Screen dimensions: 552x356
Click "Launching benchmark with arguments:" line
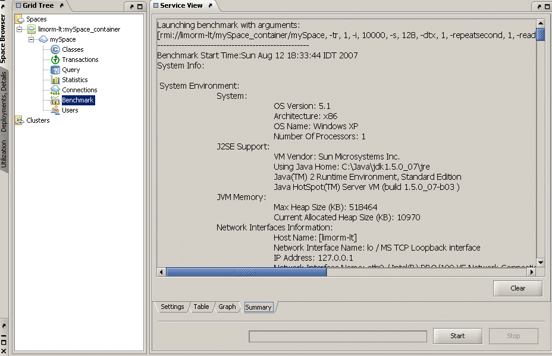tap(228, 25)
